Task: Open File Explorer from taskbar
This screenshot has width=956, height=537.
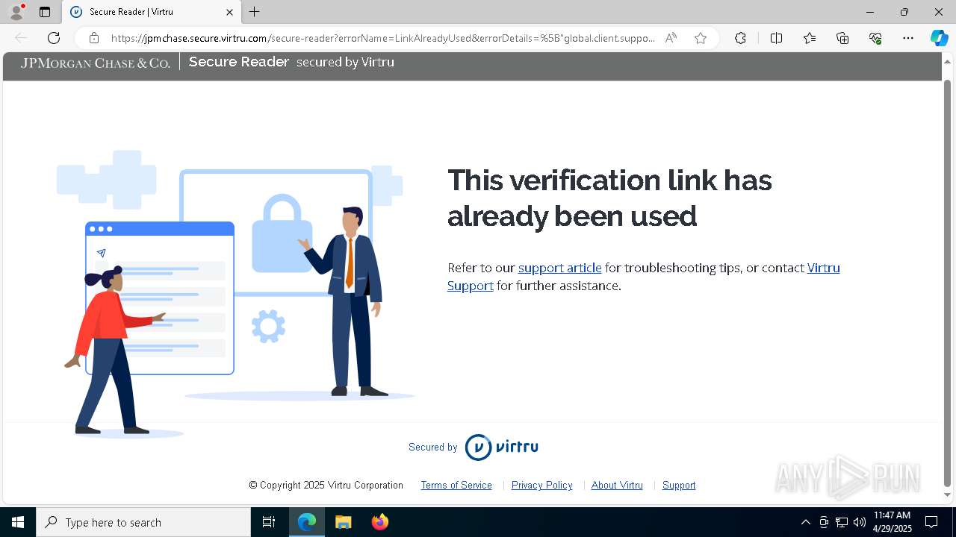Action: 344,522
